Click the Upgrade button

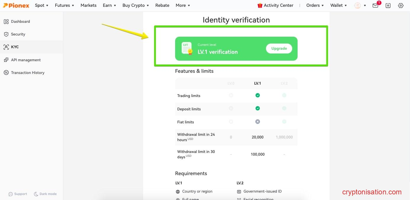pyautogui.click(x=279, y=49)
